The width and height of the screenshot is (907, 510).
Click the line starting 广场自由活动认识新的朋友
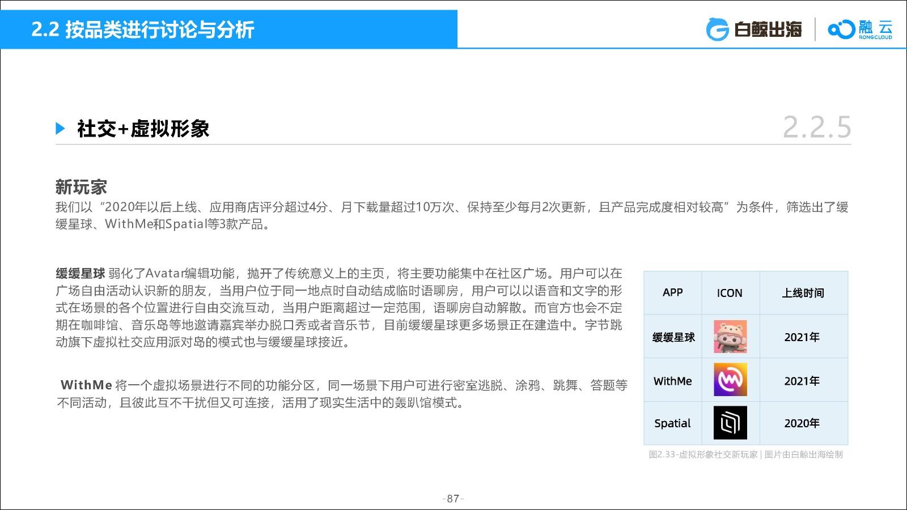coord(339,291)
